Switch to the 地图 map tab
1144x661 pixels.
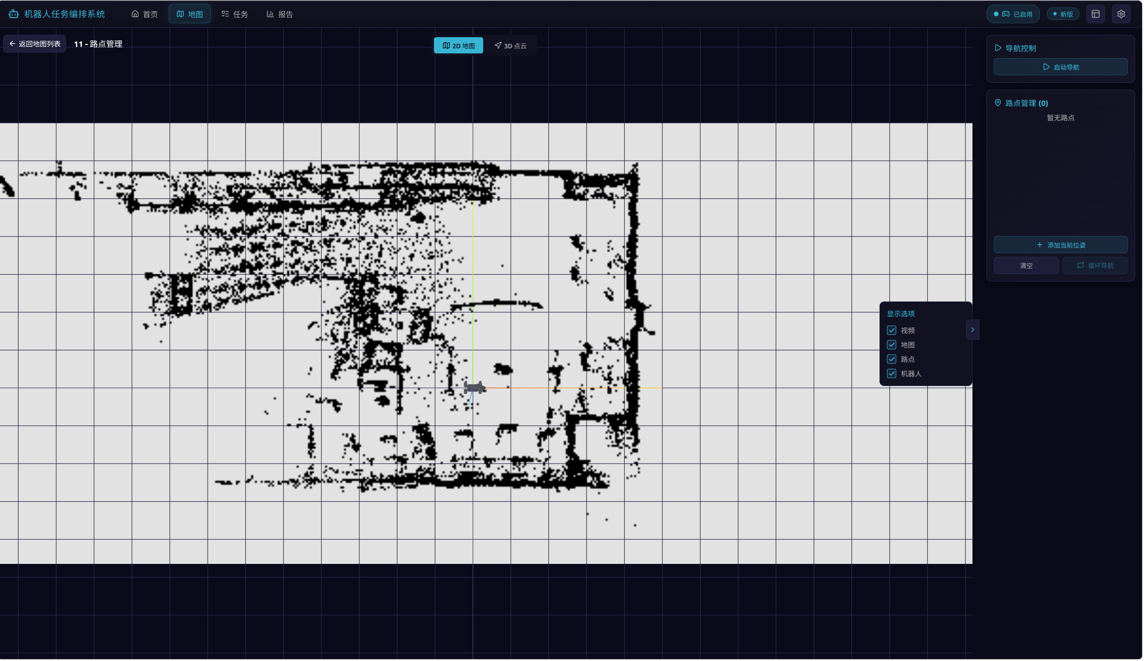[190, 14]
